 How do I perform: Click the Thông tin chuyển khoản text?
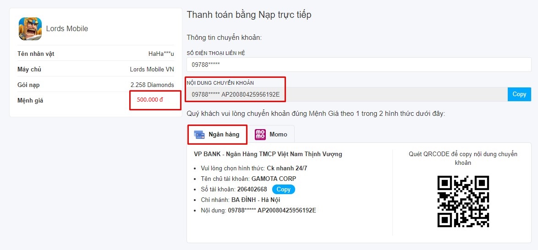(x=225, y=38)
